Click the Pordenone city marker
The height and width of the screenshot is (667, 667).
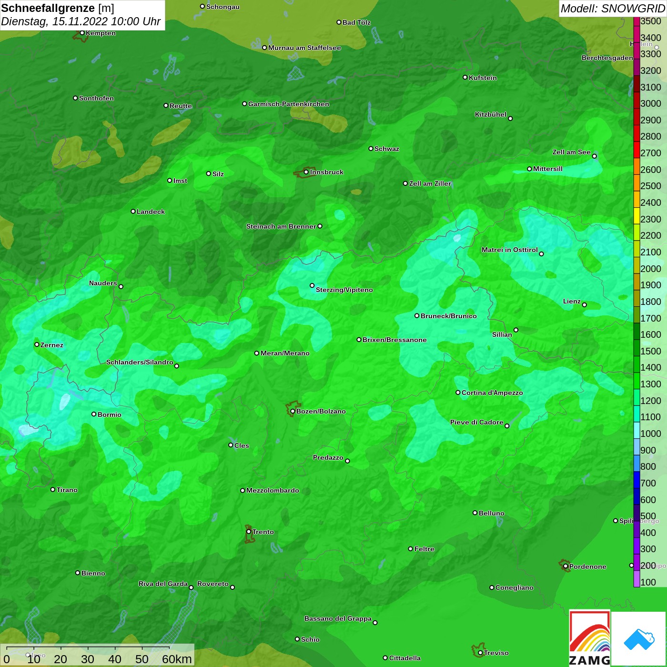tap(566, 566)
